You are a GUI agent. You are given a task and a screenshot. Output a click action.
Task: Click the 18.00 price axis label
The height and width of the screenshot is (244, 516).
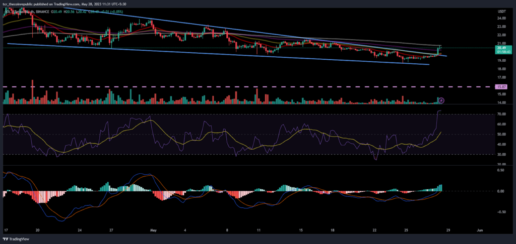coord(502,69)
